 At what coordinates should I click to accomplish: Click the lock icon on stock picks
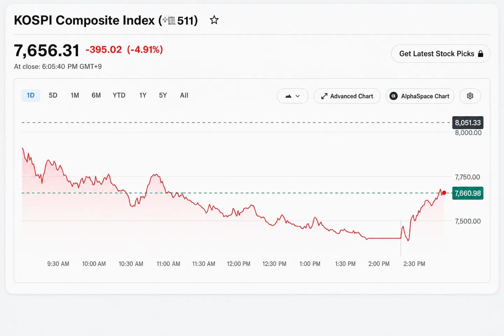point(481,54)
